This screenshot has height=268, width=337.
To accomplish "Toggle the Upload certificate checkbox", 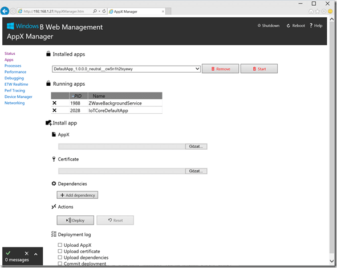I will click(x=60, y=251).
